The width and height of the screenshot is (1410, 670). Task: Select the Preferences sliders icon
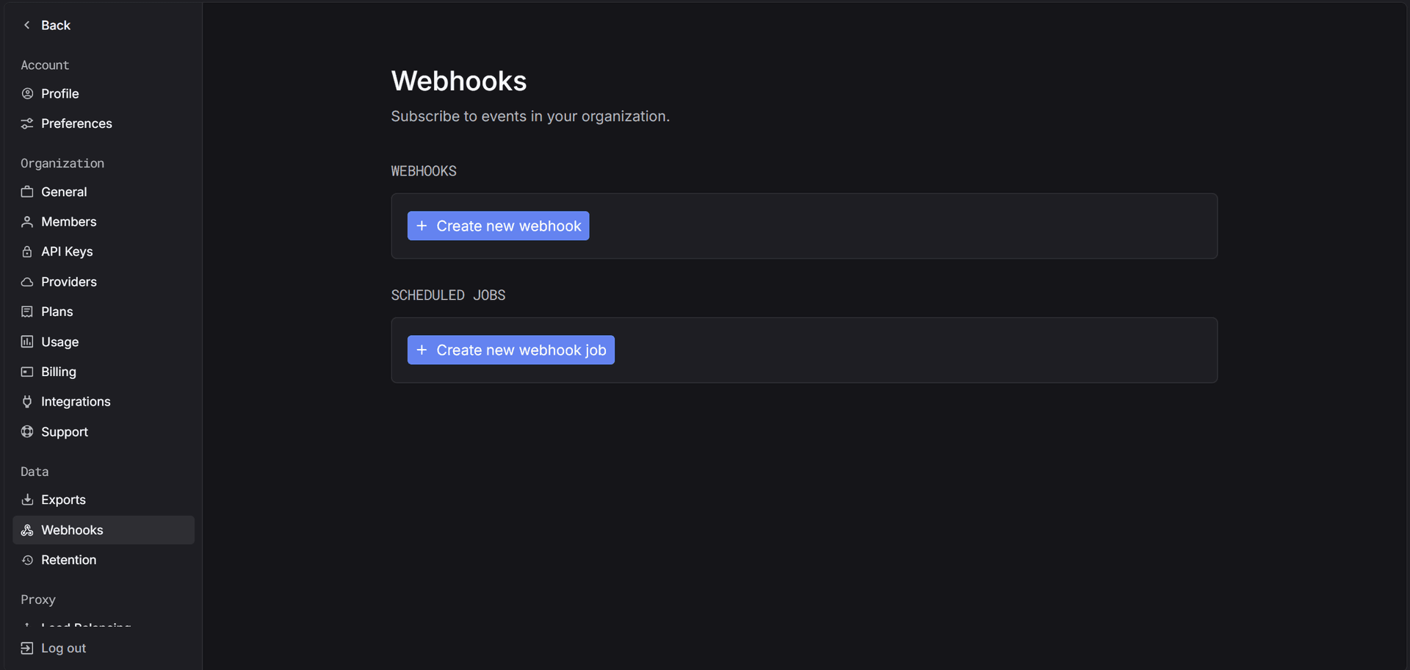[27, 123]
